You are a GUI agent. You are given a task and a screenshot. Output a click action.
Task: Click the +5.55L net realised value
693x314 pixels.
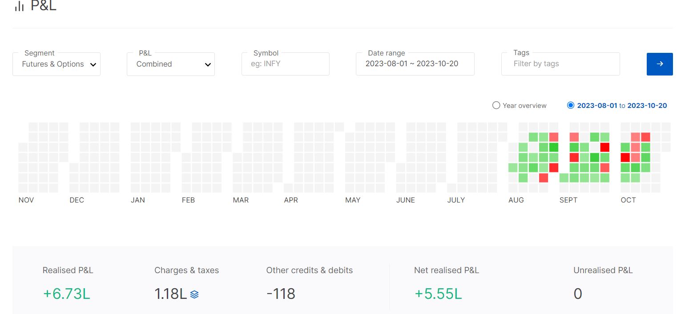[x=438, y=294]
